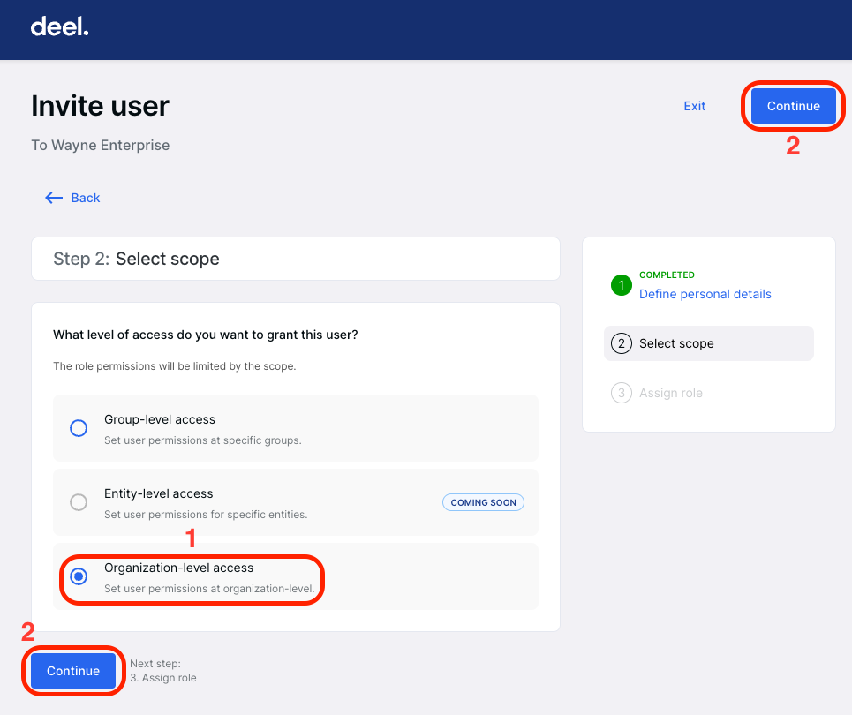Switch to the Define personal details step
Screen dimensions: 852x715
[x=705, y=293]
